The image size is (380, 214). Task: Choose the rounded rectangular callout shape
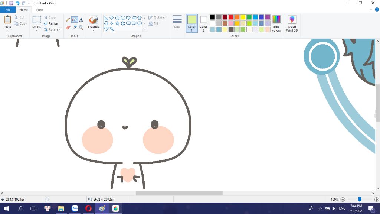tap(128, 23)
